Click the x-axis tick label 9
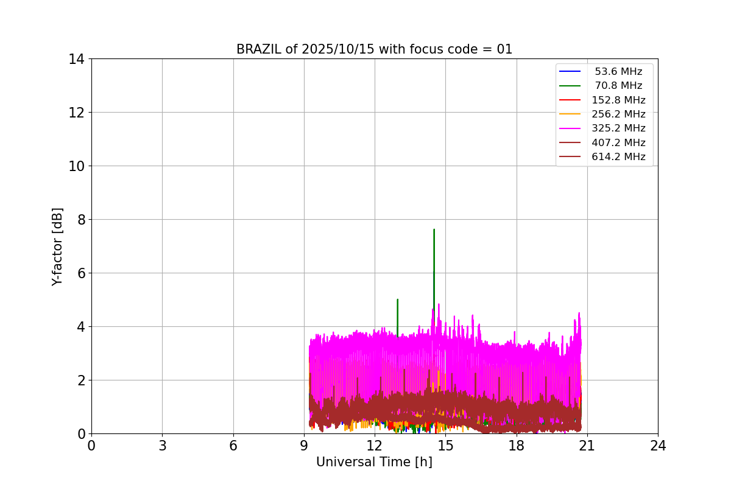This screenshot has width=731, height=487. coord(304,446)
